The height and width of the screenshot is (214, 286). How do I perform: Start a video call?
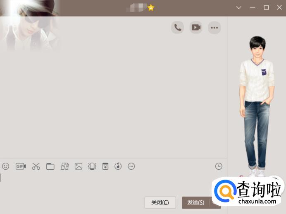pos(196,28)
